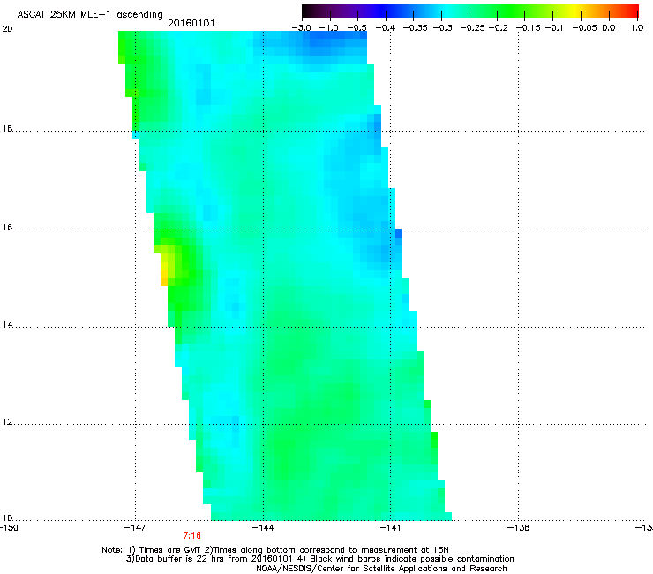Viewport: 653px width, 574px height.
Task: Click the color bar label "-0.5"
Action: [x=357, y=28]
